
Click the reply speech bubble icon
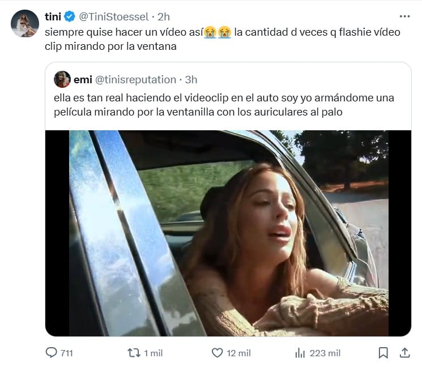(51, 352)
